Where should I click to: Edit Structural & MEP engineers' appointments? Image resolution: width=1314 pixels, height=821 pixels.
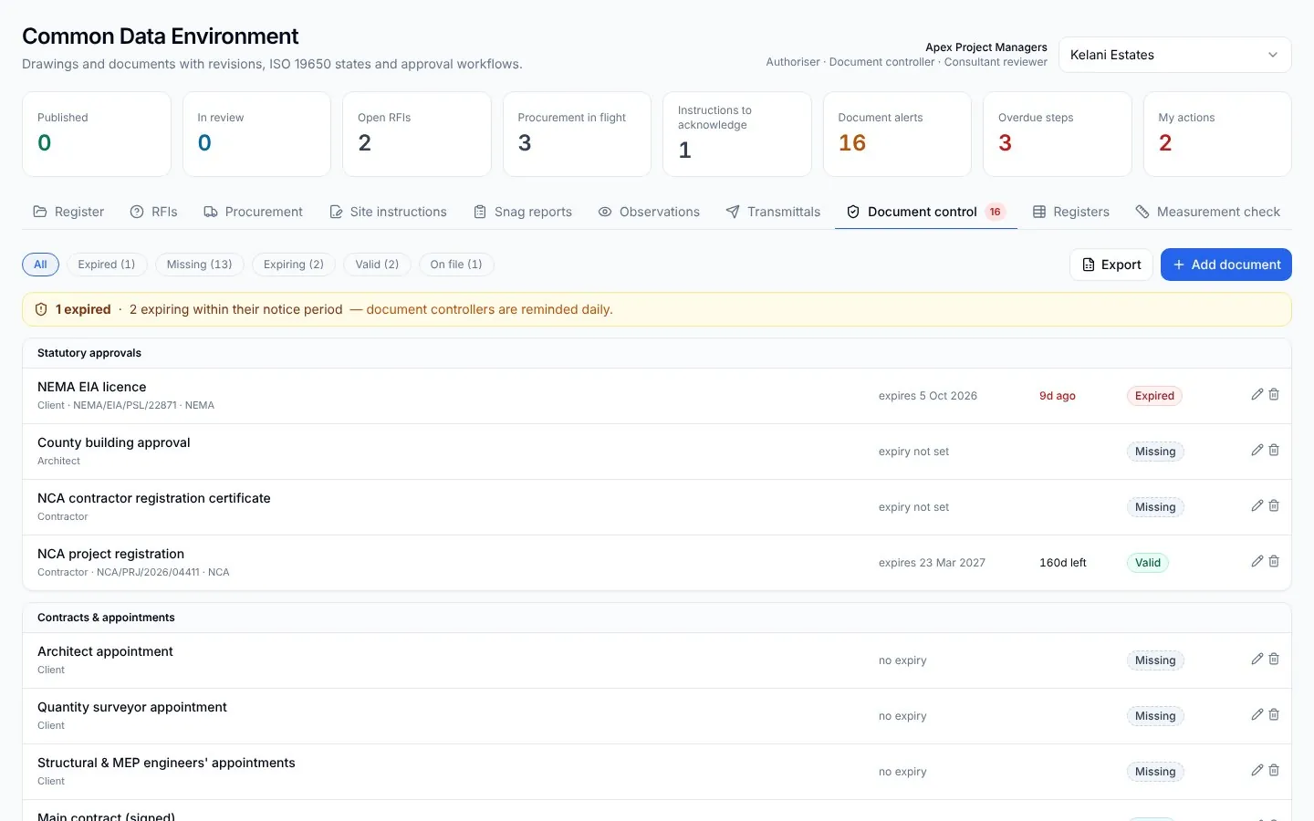(1257, 770)
